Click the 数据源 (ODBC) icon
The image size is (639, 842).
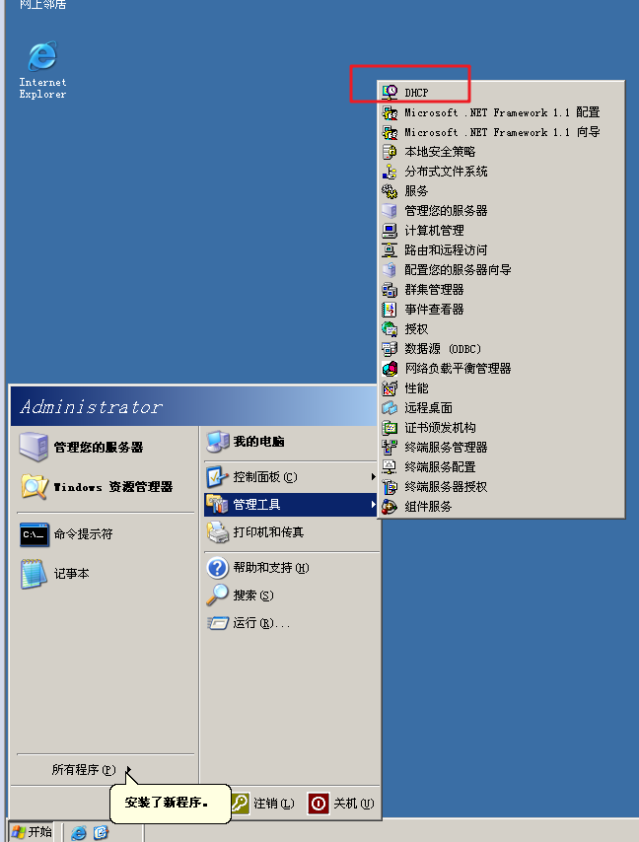(x=390, y=348)
